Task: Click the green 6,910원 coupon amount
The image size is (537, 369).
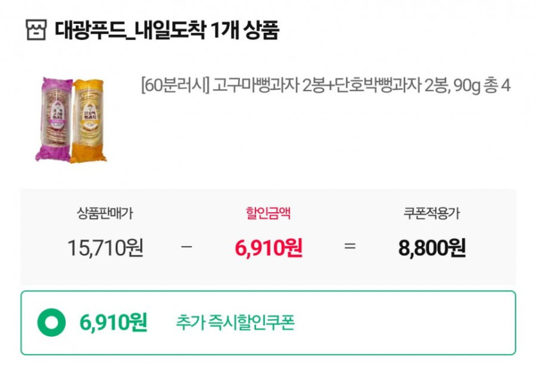Action: coord(113,323)
